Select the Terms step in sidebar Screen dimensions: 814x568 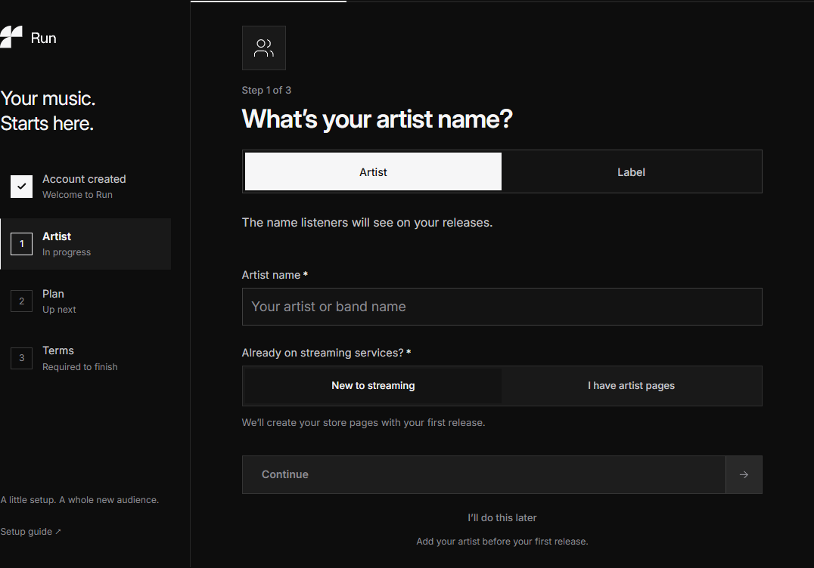(85, 358)
